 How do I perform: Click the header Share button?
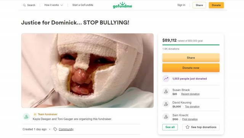pyautogui.click(x=199, y=5)
